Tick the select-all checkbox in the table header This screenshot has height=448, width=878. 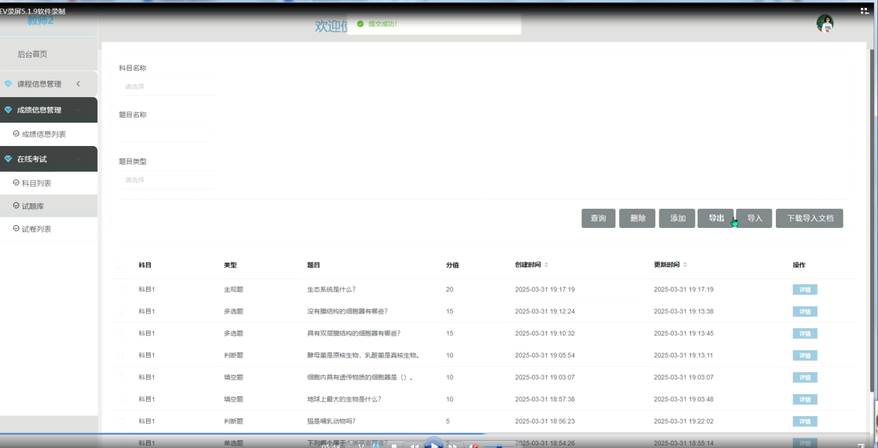[x=119, y=265]
